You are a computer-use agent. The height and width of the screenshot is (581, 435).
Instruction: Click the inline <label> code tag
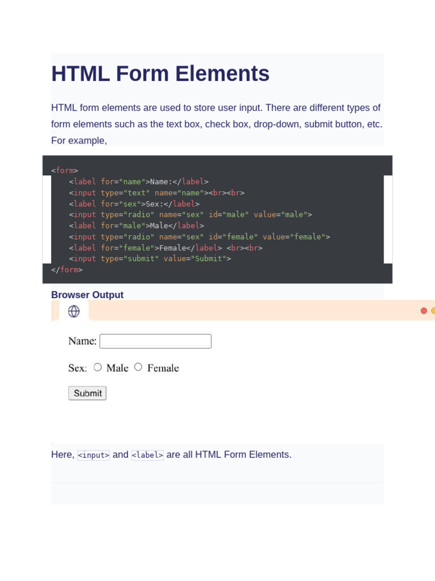pyautogui.click(x=147, y=454)
